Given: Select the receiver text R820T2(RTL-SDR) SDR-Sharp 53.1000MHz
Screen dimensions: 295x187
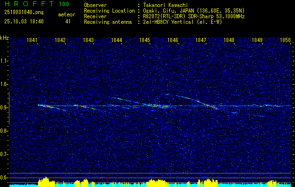Looking at the screenshot, I should click(194, 16).
